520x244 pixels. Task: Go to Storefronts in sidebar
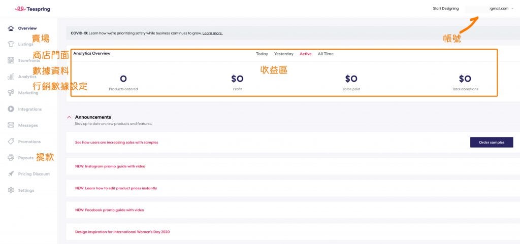tap(29, 60)
